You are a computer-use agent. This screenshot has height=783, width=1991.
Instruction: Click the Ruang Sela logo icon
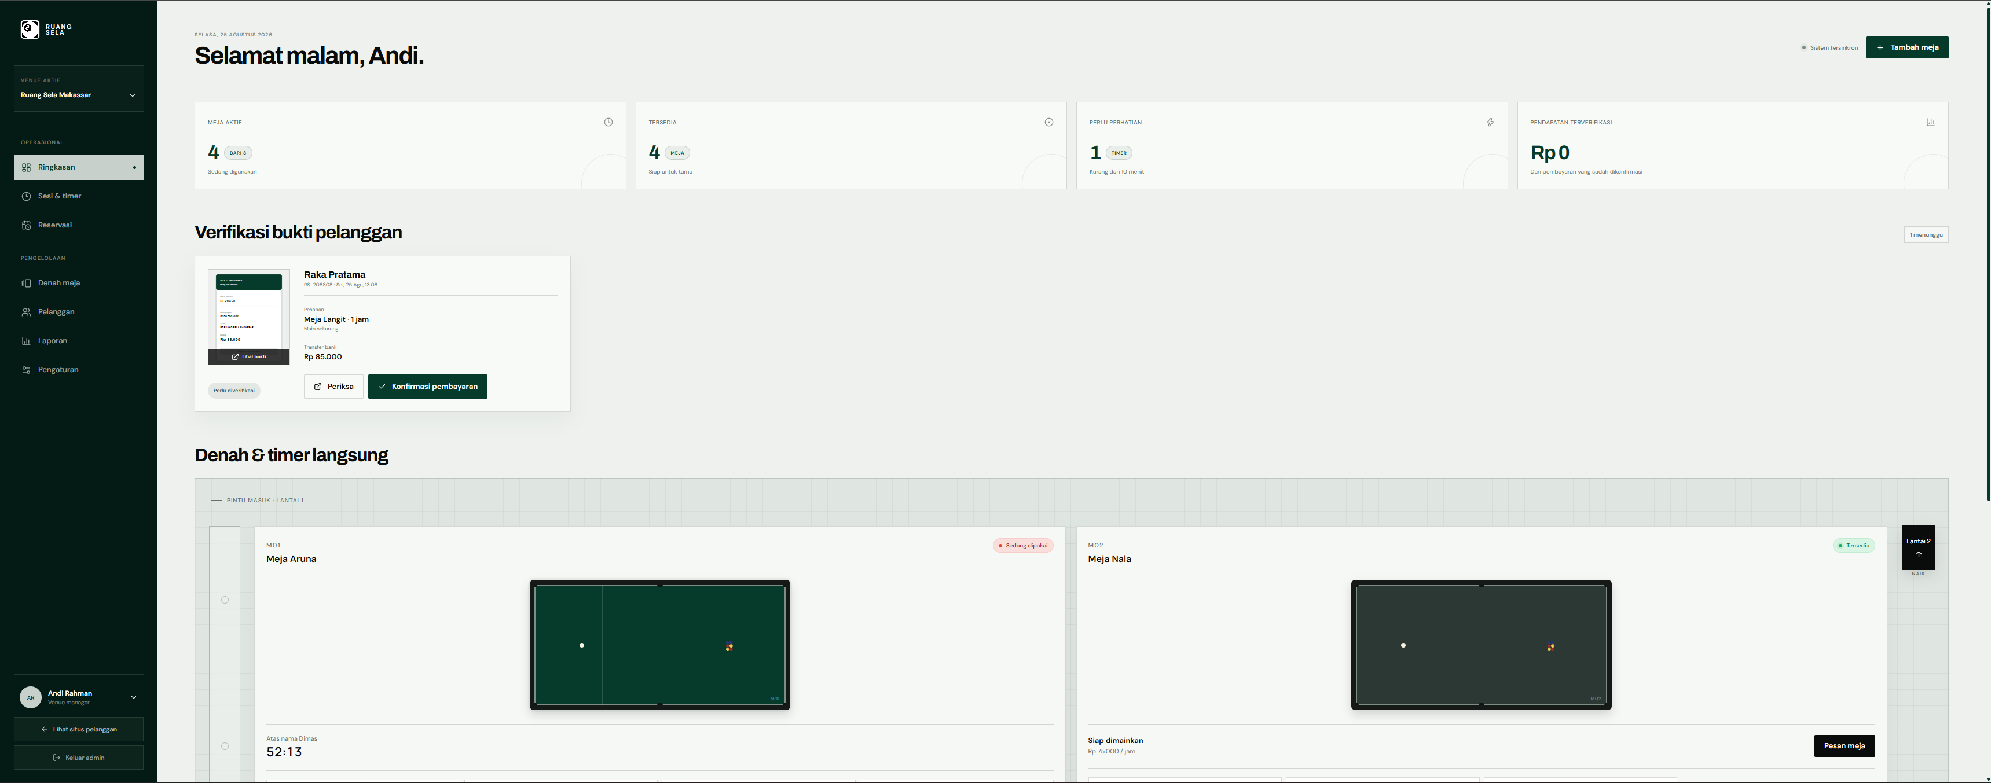tap(30, 30)
